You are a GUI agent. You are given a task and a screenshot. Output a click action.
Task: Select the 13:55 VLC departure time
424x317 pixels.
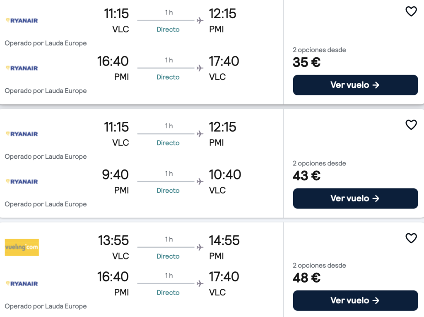(113, 240)
